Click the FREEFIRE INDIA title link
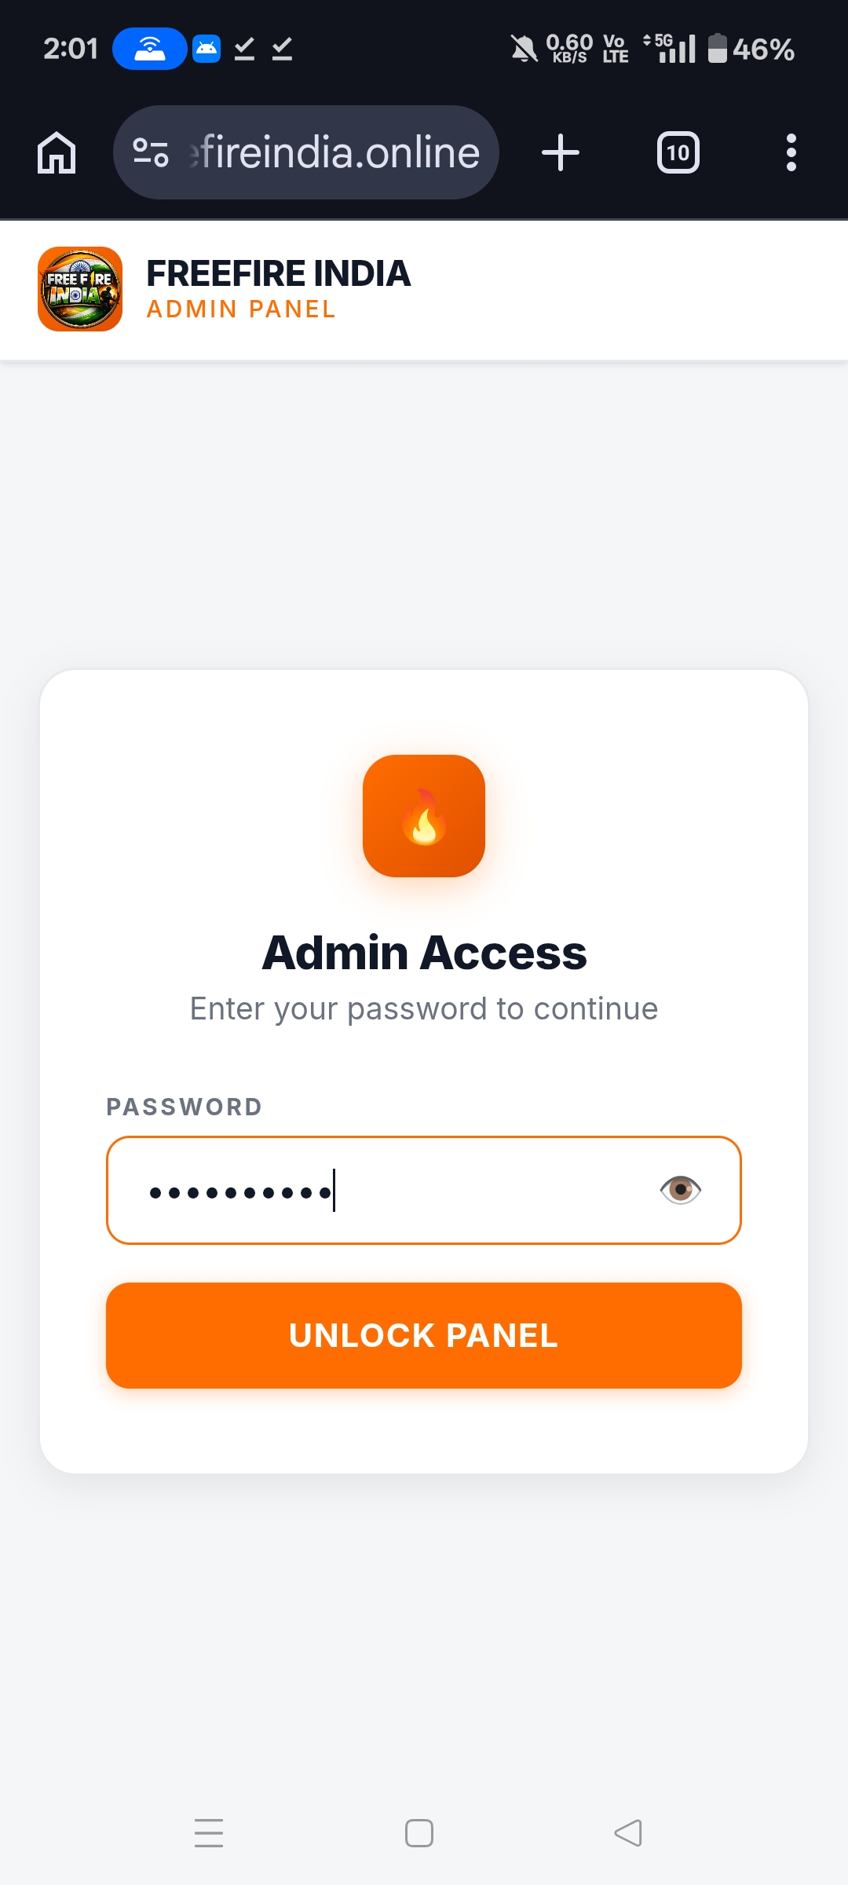This screenshot has height=1885, width=848. tap(278, 273)
